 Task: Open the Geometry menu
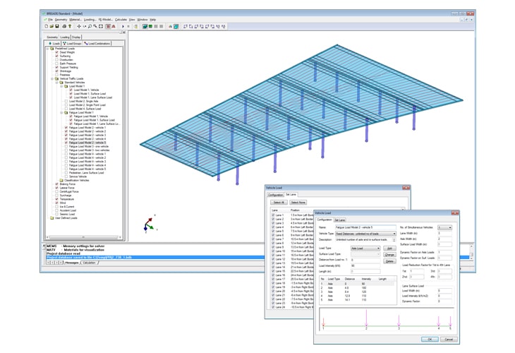click(61, 20)
